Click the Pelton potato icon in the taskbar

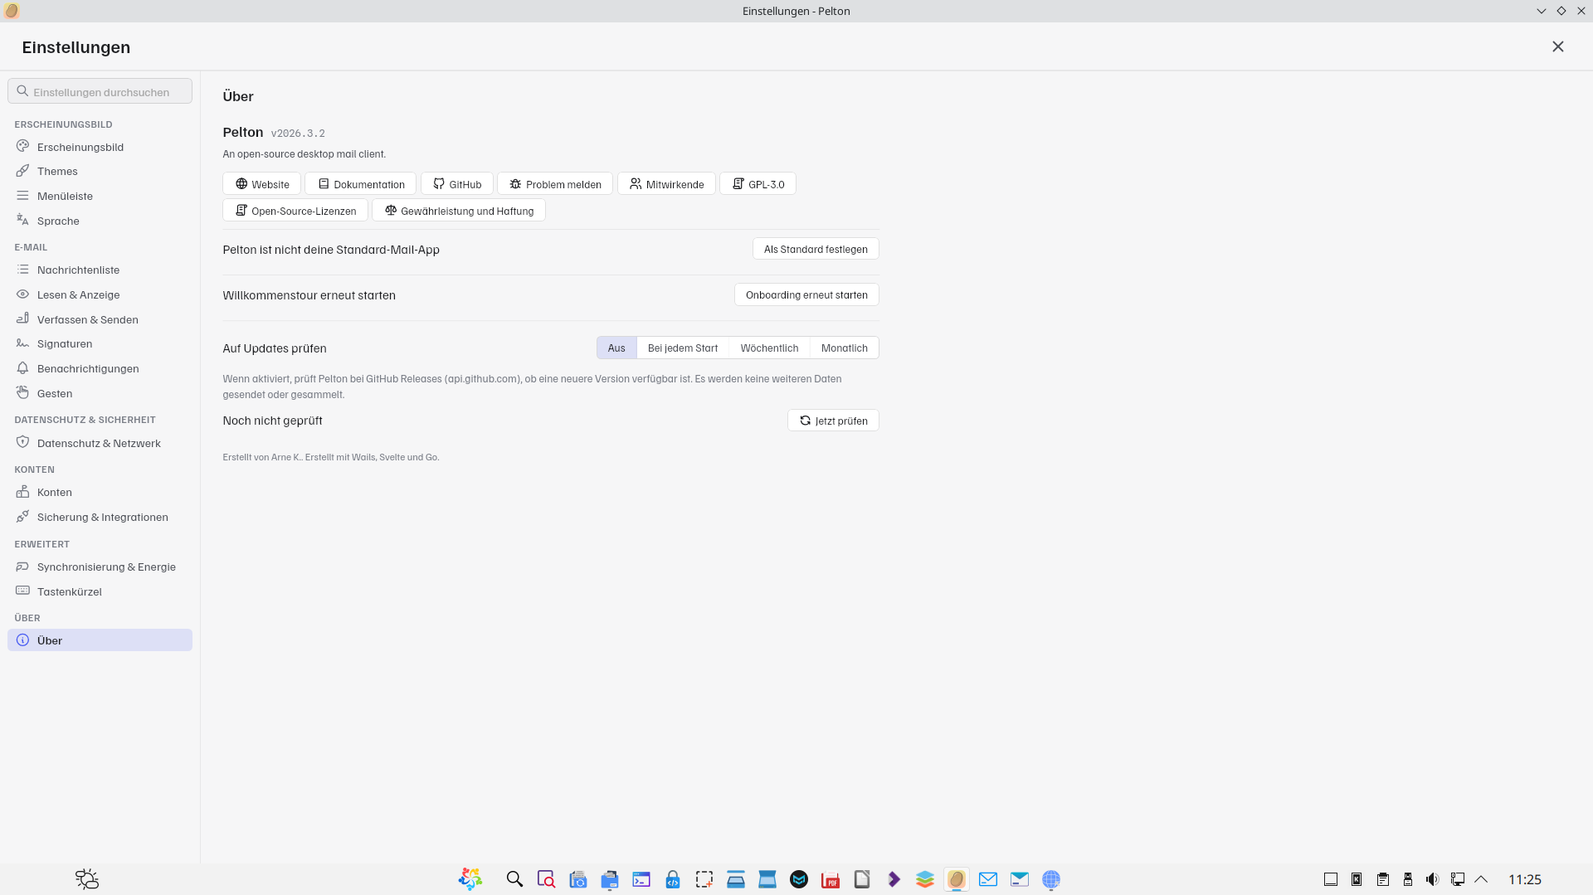pyautogui.click(x=957, y=879)
